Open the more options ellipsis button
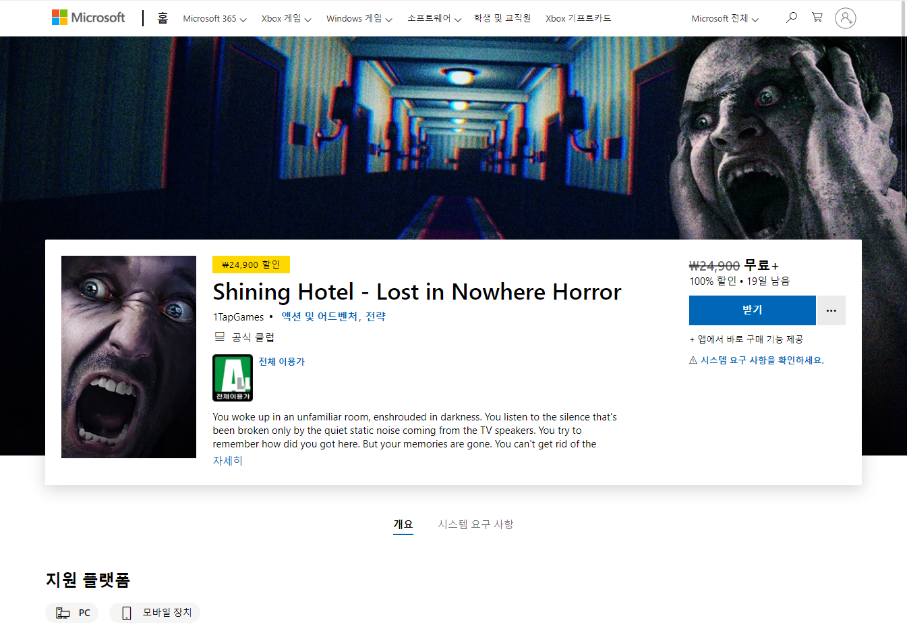The image size is (907, 635). tap(831, 310)
